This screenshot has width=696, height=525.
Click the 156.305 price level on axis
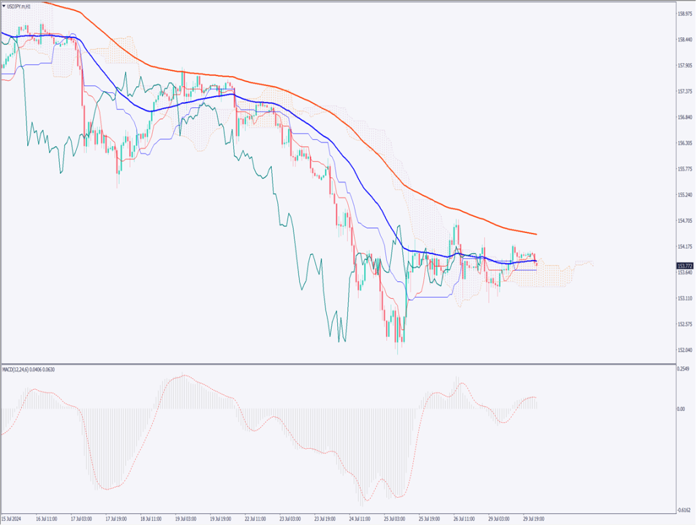pyautogui.click(x=684, y=143)
